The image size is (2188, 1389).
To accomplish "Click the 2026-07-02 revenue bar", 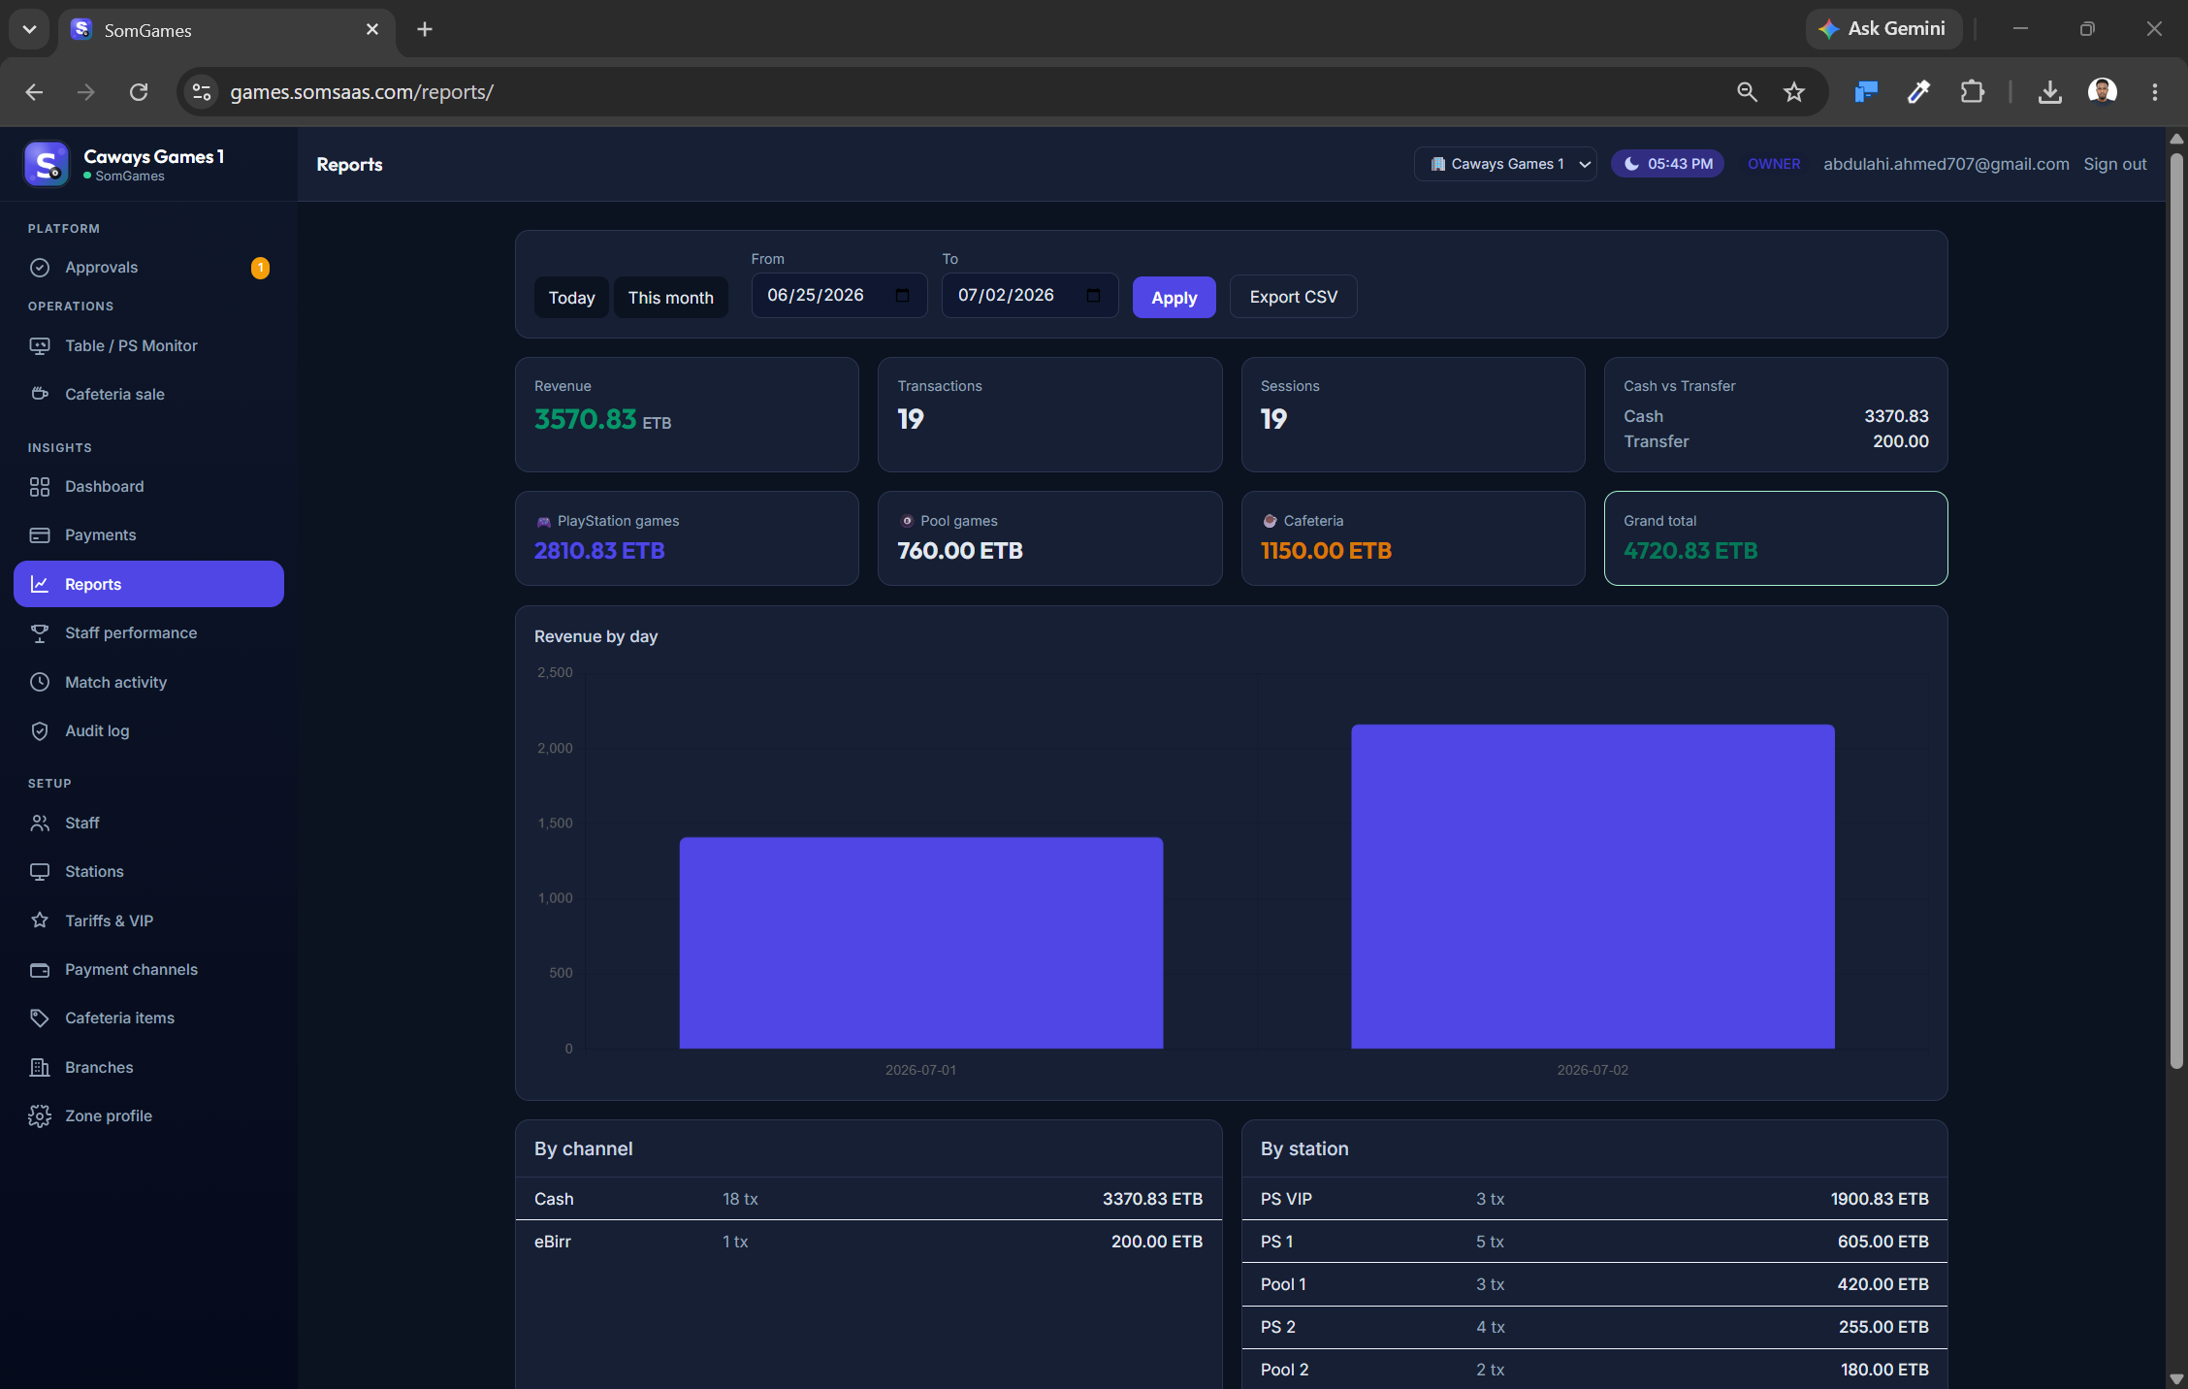I will [1593, 887].
